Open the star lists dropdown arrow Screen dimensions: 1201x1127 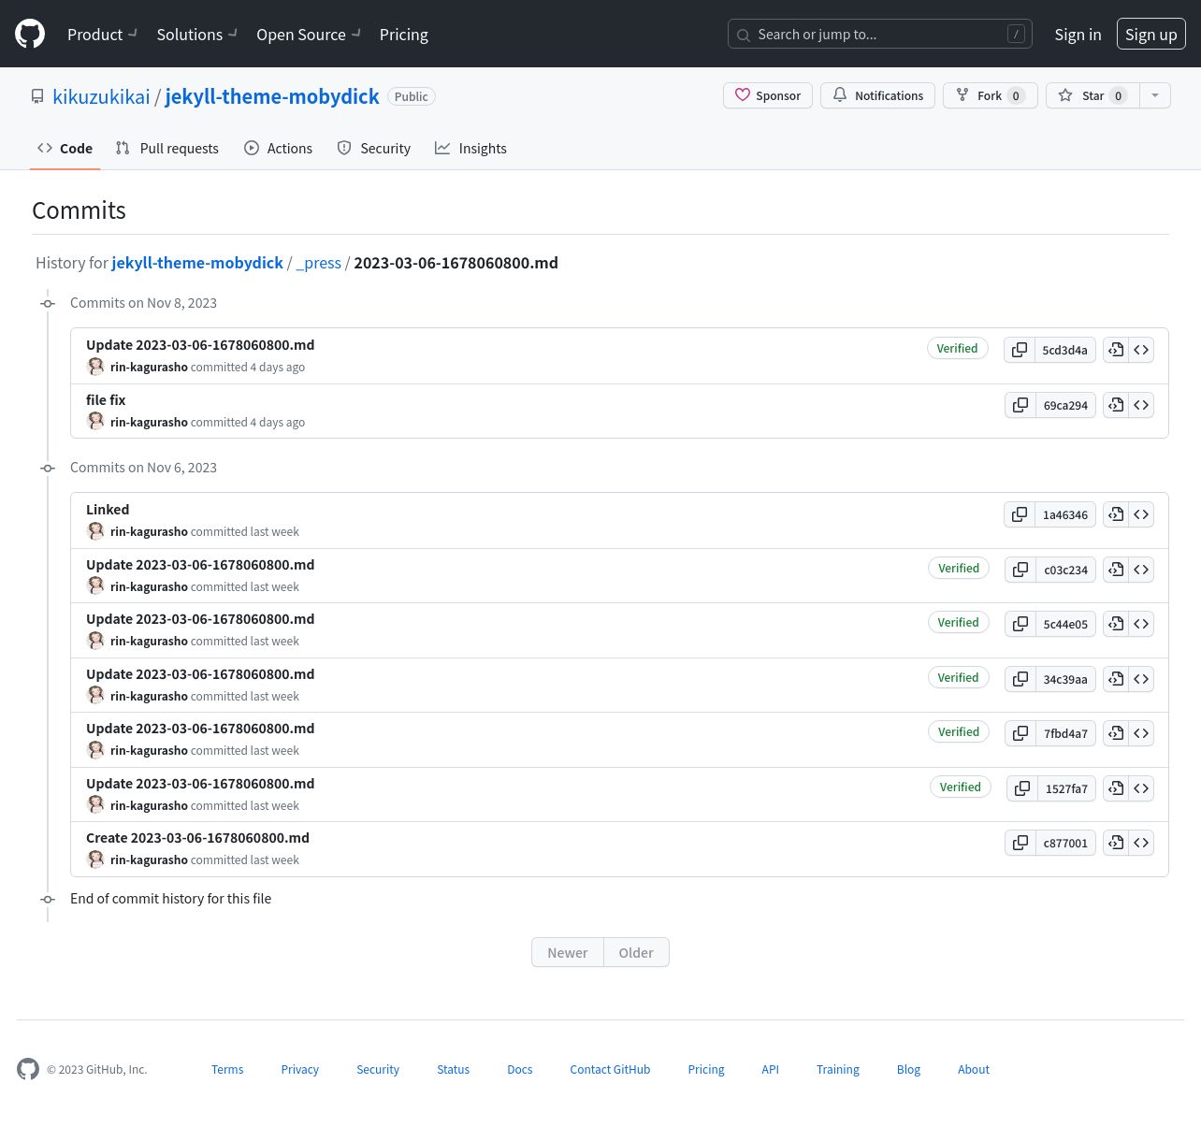point(1155,95)
